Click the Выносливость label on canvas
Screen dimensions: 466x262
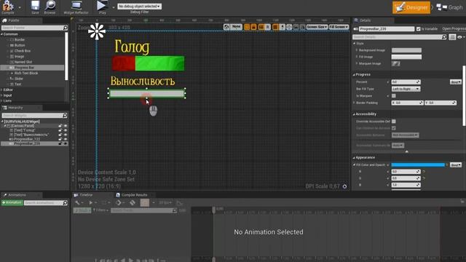point(143,81)
